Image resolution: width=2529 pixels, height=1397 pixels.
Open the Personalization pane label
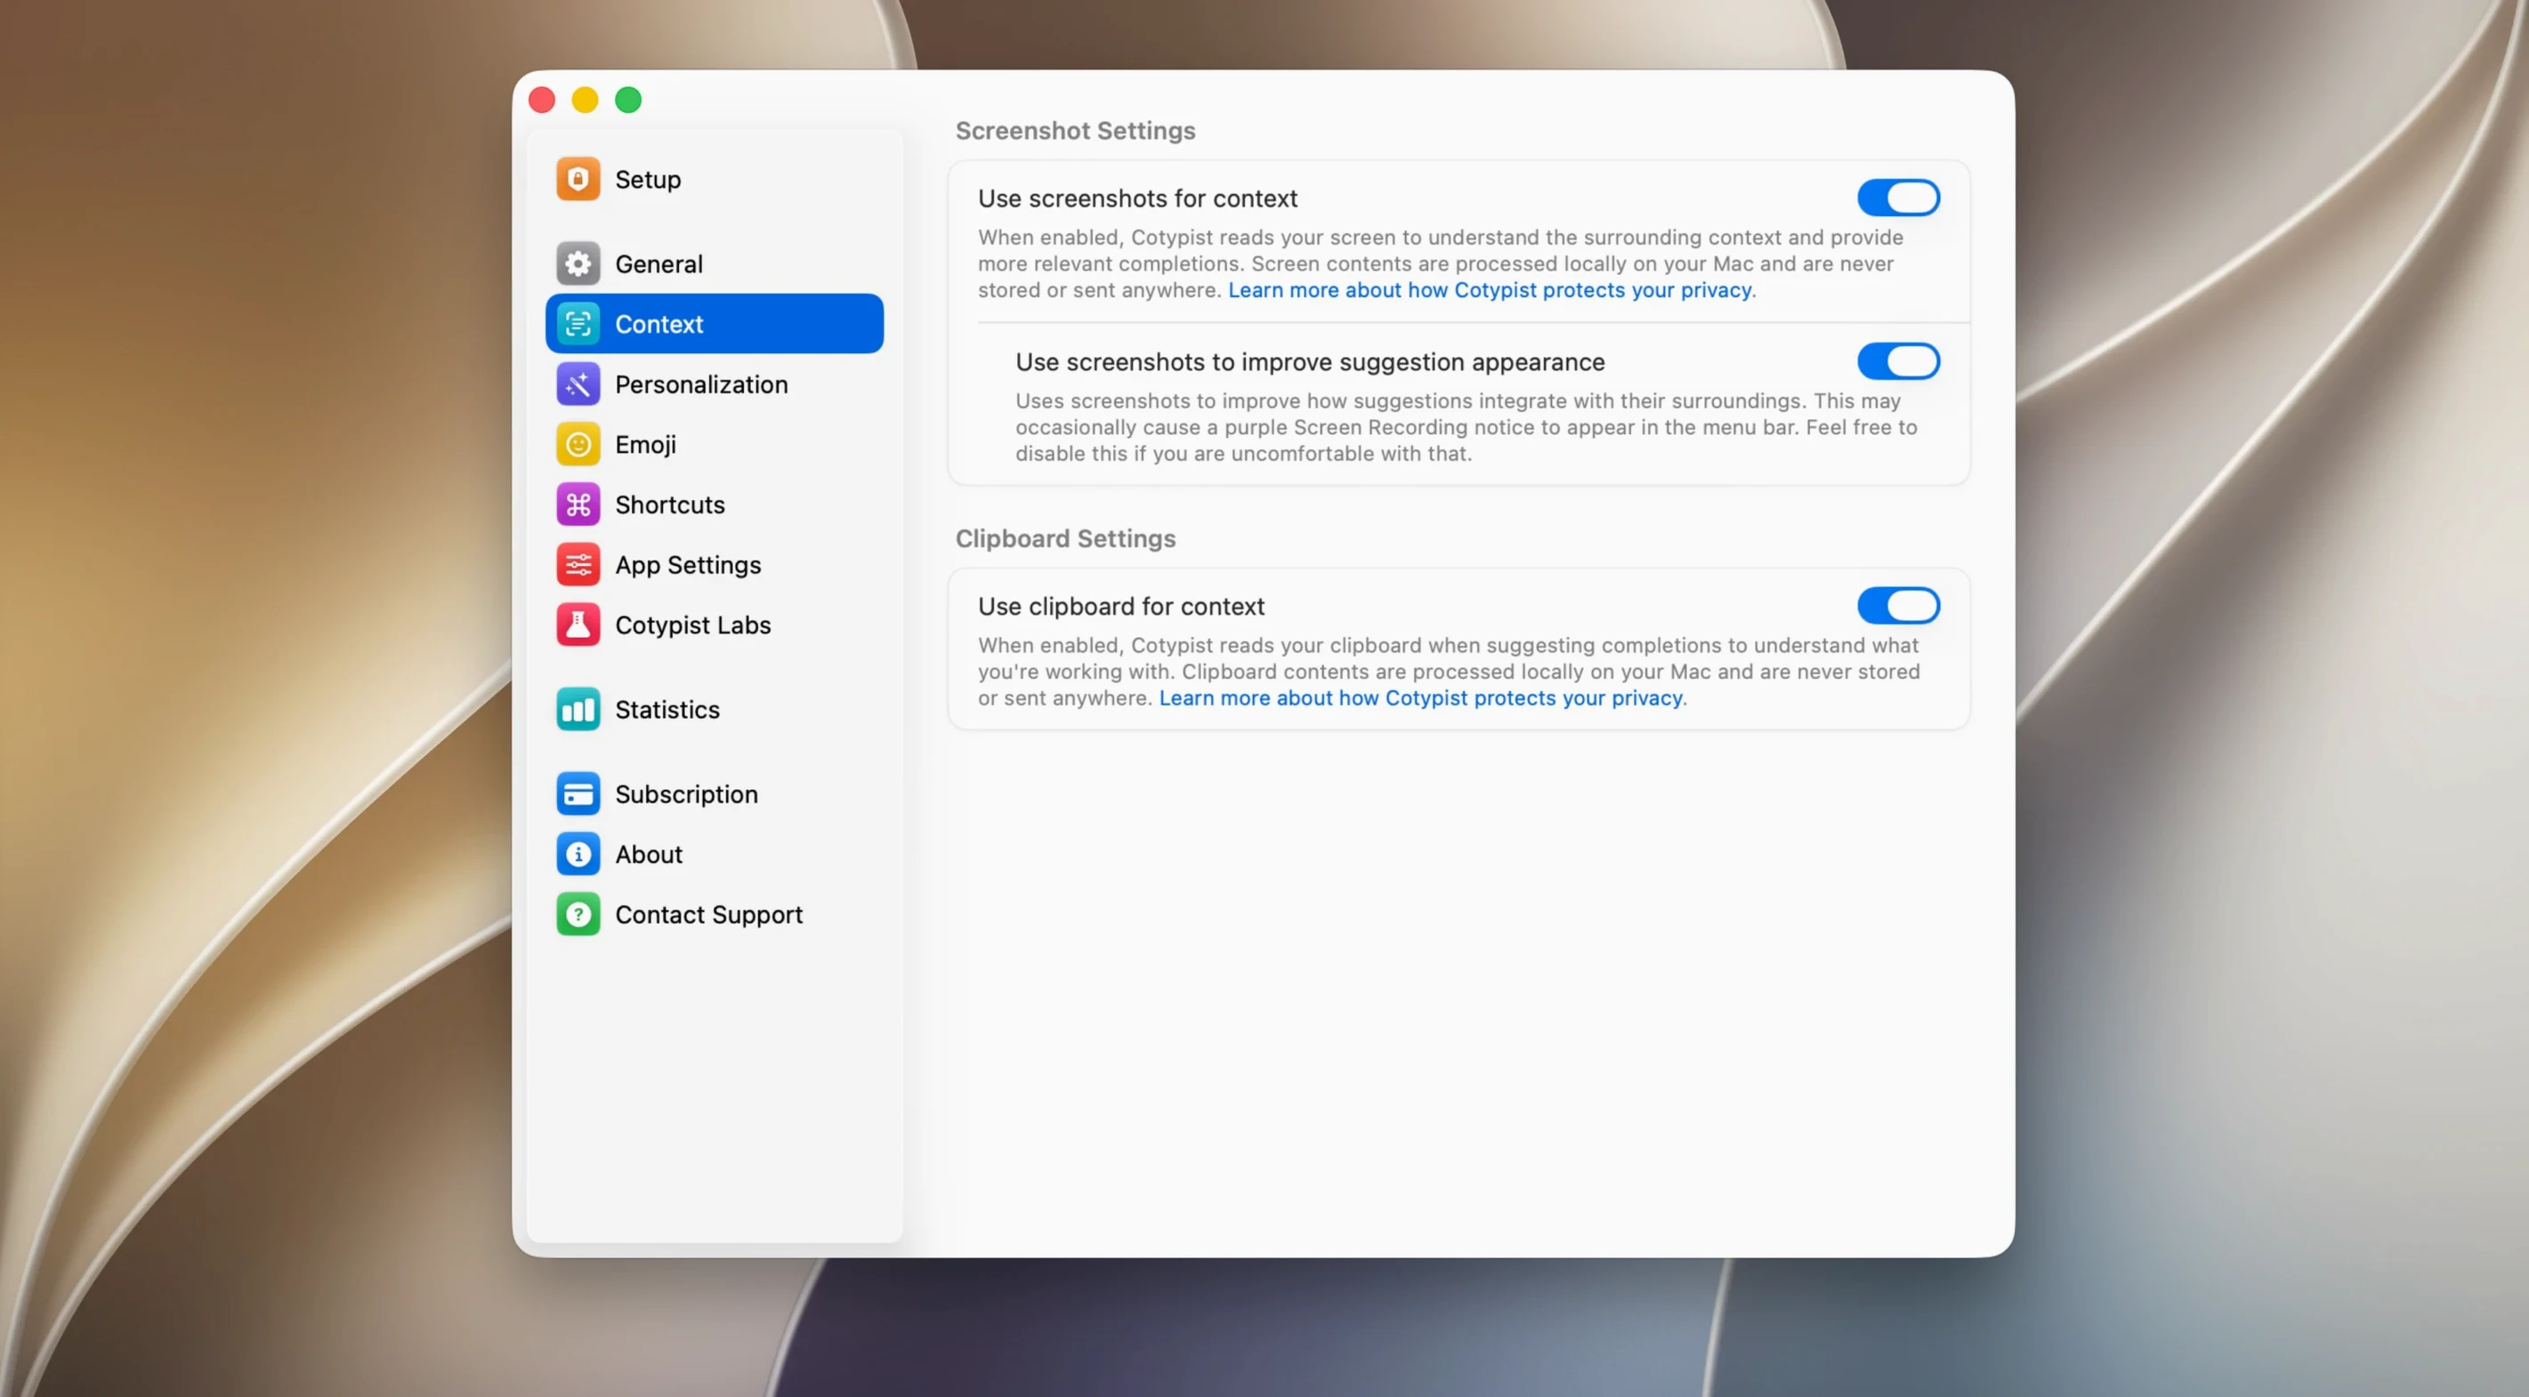[701, 384]
